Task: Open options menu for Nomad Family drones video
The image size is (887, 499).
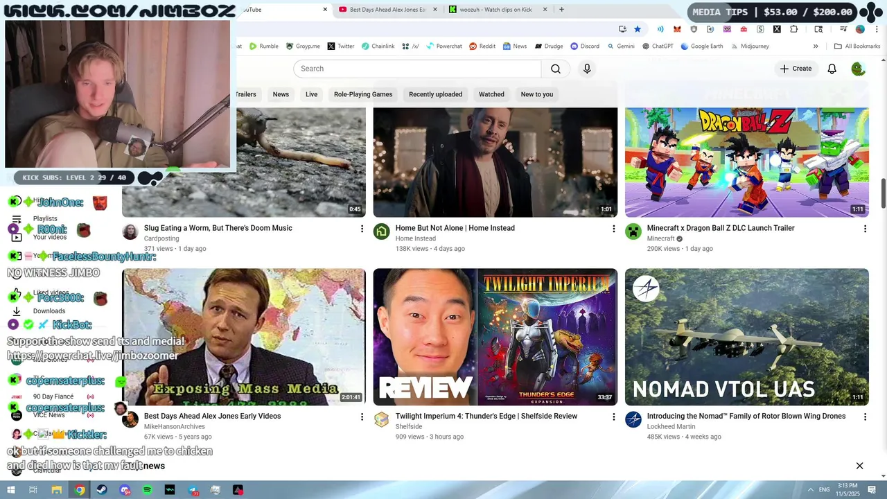Action: (x=865, y=417)
